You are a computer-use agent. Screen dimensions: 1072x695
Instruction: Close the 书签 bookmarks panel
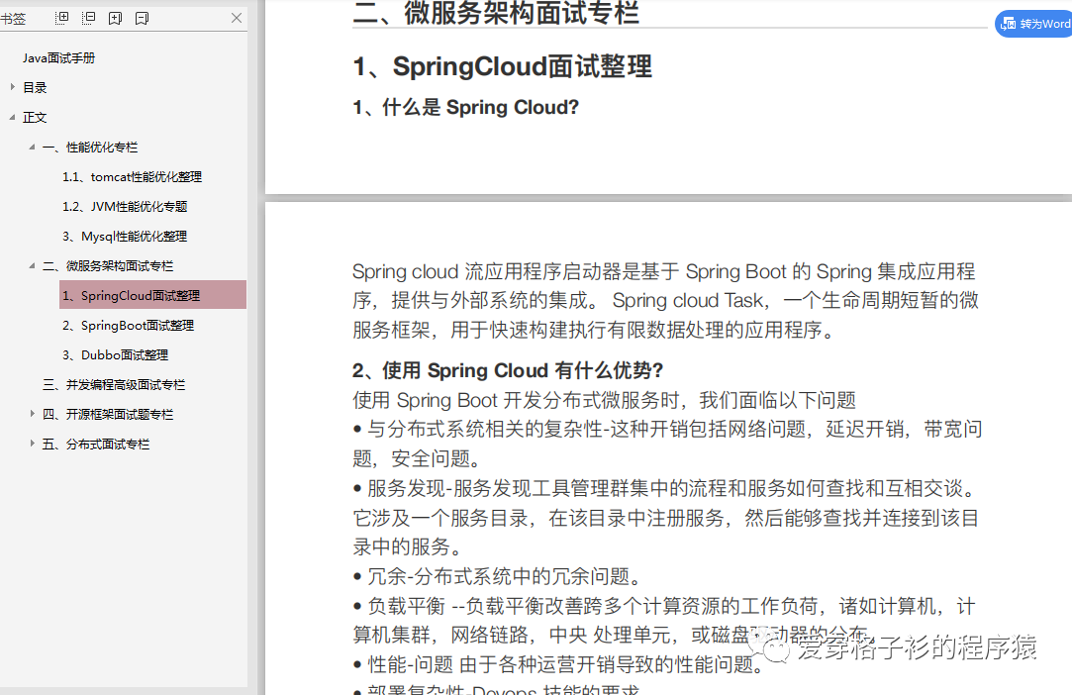pos(237,18)
